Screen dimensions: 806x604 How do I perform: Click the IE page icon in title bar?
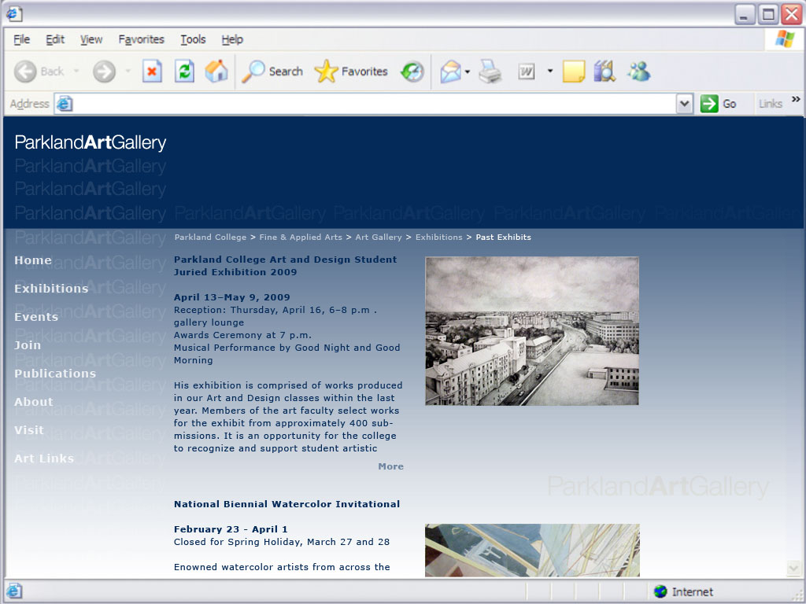(14, 14)
